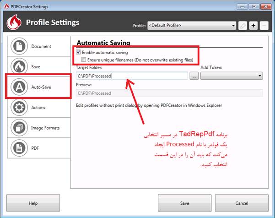Viewport: 275px width, 218px height.
Task: Toggle Enable automatic saving checkbox
Action: click(x=78, y=52)
